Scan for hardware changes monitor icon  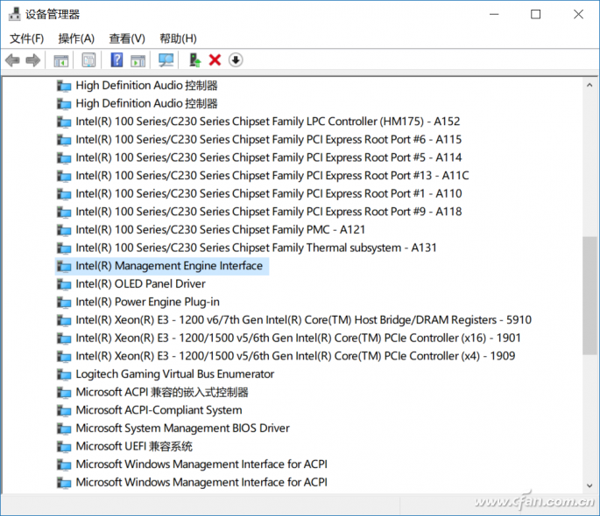point(166,60)
